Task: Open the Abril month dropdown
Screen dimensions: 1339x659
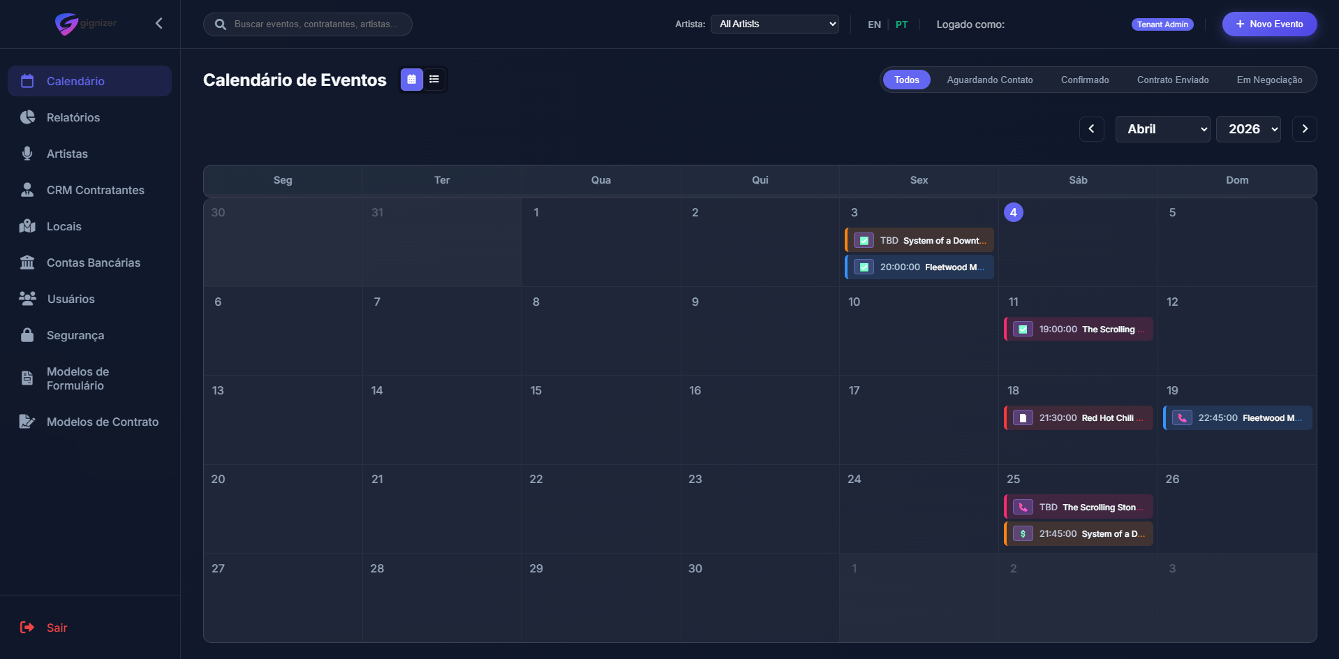Action: [1162, 129]
